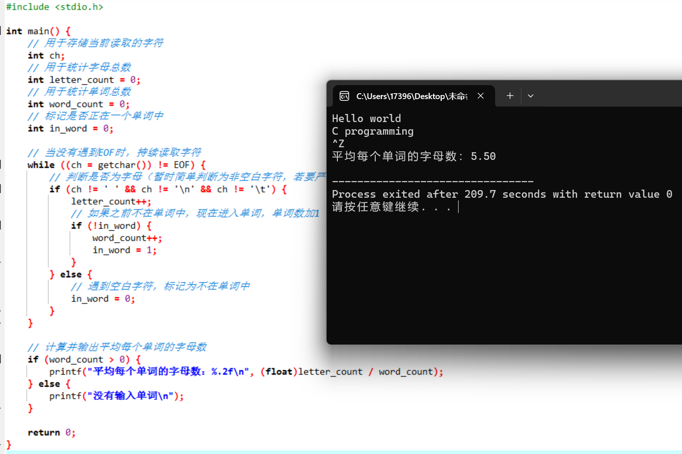
Task: Click the "int word_count = 0;" declaration
Action: 78,104
